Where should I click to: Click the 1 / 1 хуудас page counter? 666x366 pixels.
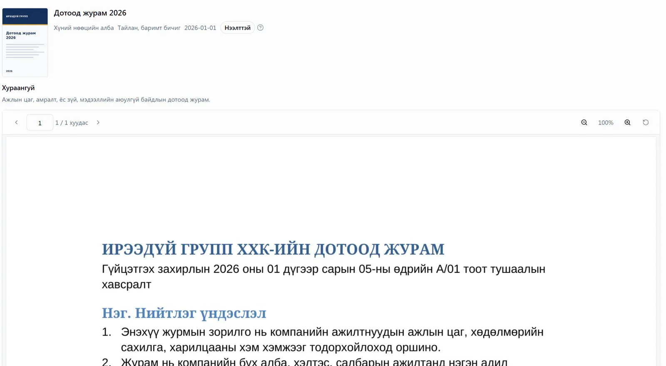pyautogui.click(x=72, y=122)
